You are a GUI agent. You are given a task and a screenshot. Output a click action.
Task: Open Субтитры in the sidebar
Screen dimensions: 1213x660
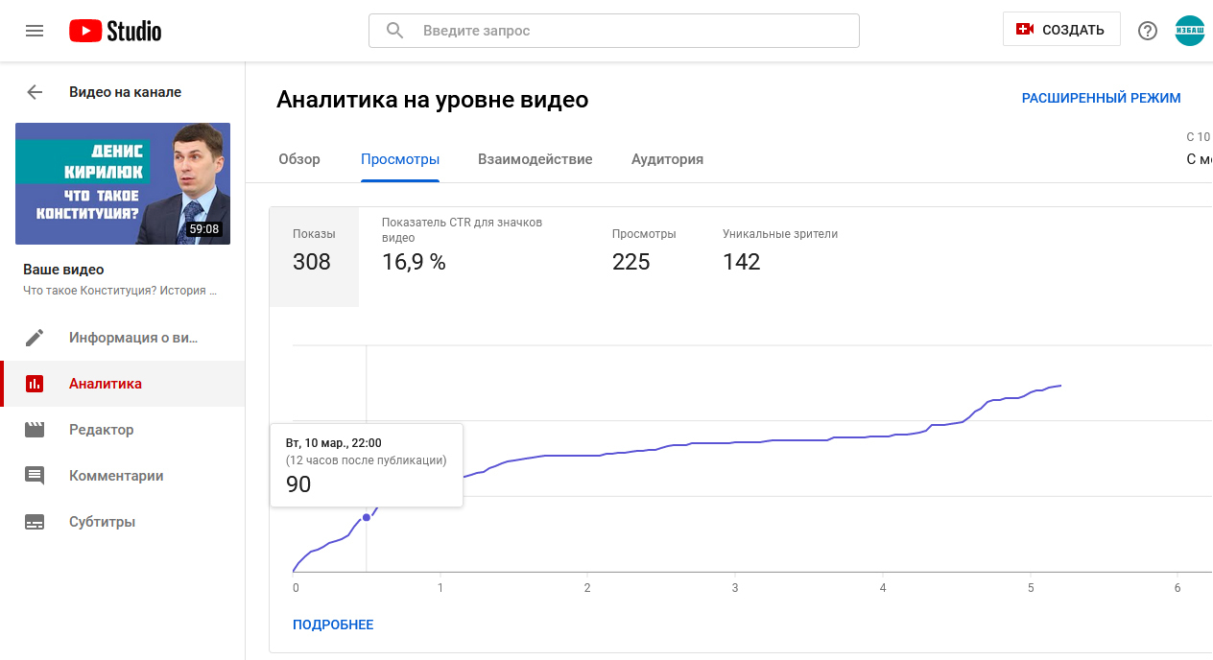click(x=123, y=522)
